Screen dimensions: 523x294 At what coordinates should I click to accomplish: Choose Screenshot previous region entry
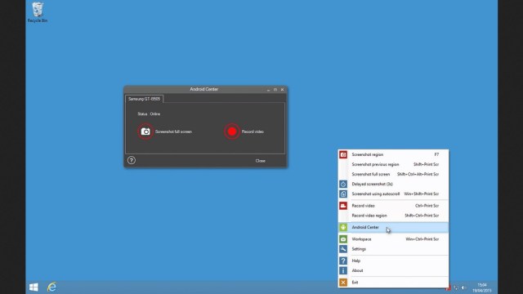[x=393, y=164]
